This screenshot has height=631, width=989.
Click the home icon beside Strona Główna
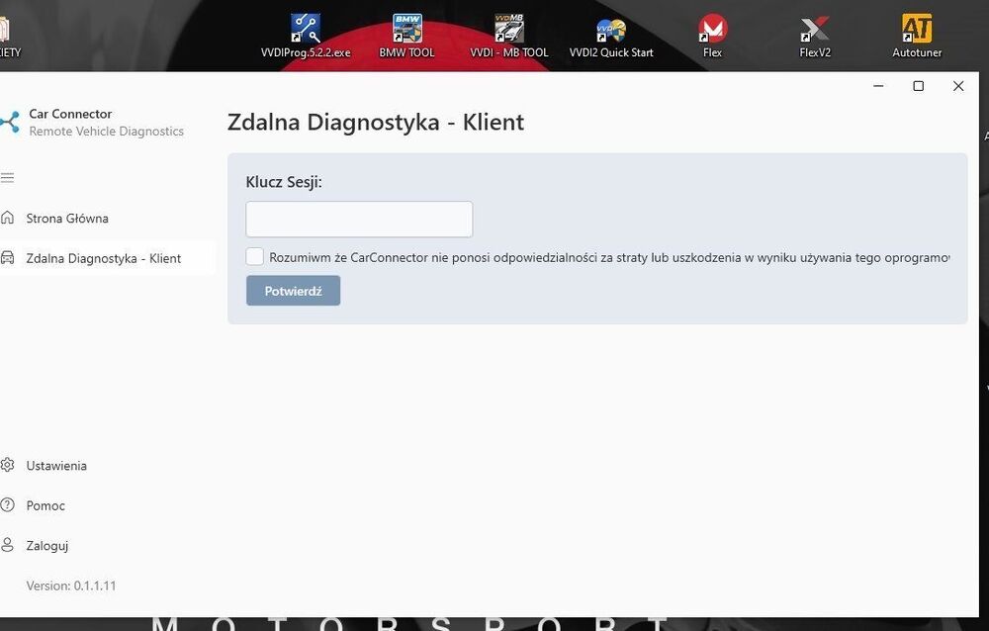[x=7, y=218]
